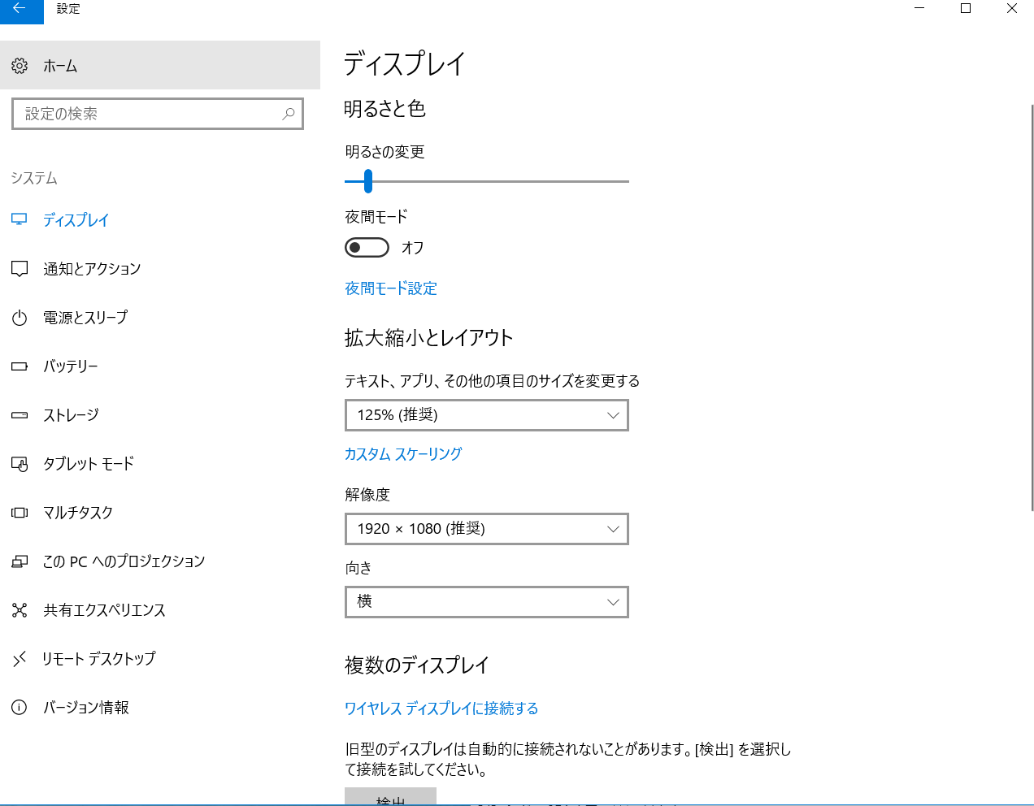The height and width of the screenshot is (806, 1034).
Task: Click the Home gear icon
Action: pyautogui.click(x=20, y=66)
